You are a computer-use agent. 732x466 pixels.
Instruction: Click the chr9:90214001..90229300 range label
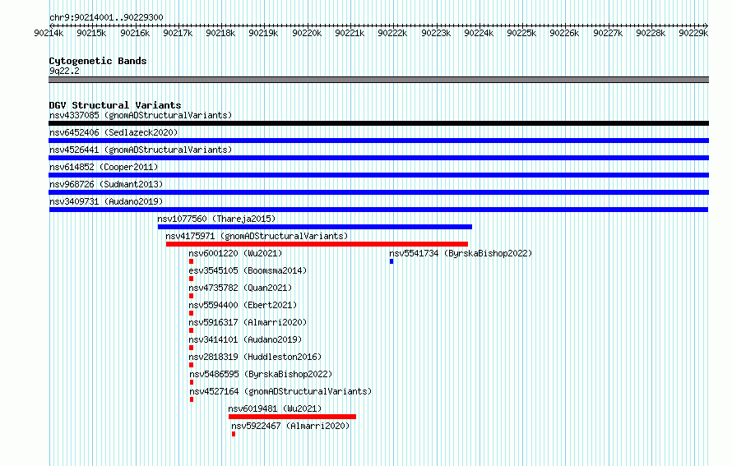106,17
